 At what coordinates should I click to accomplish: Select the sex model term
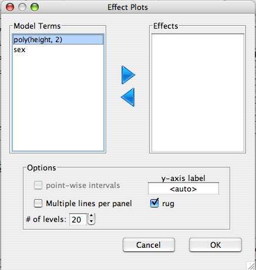coord(58,50)
